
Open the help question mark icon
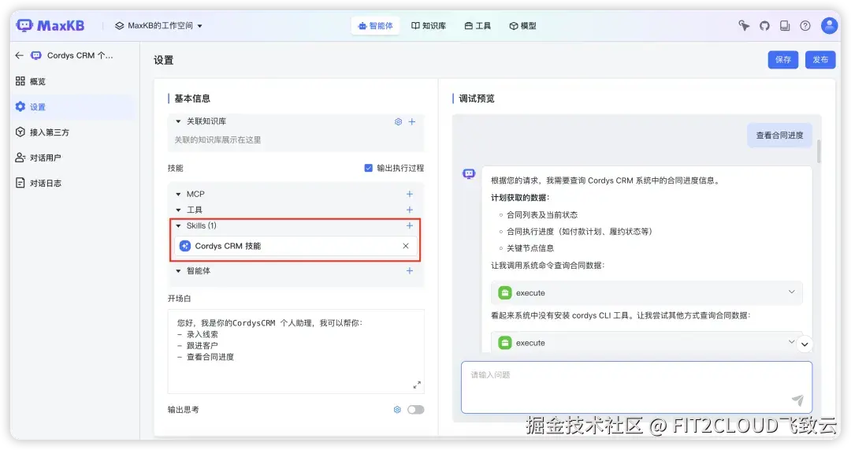tap(805, 25)
